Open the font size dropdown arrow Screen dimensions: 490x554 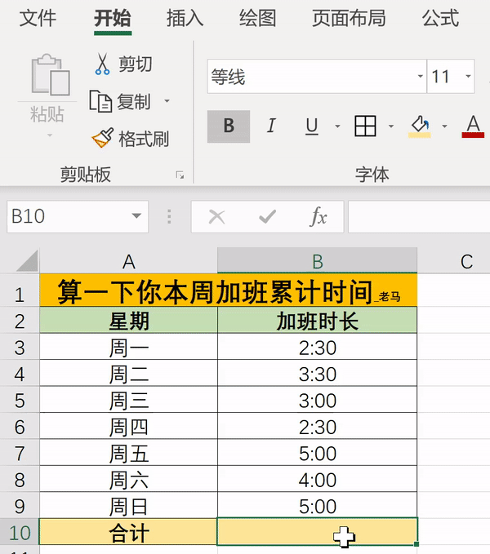468,77
